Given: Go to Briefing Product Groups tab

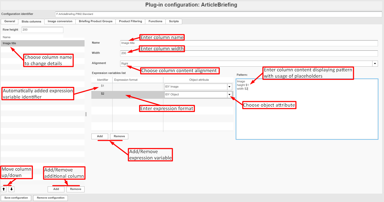Looking at the screenshot, I should point(96,21).
